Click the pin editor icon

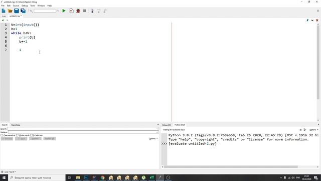(307, 20)
